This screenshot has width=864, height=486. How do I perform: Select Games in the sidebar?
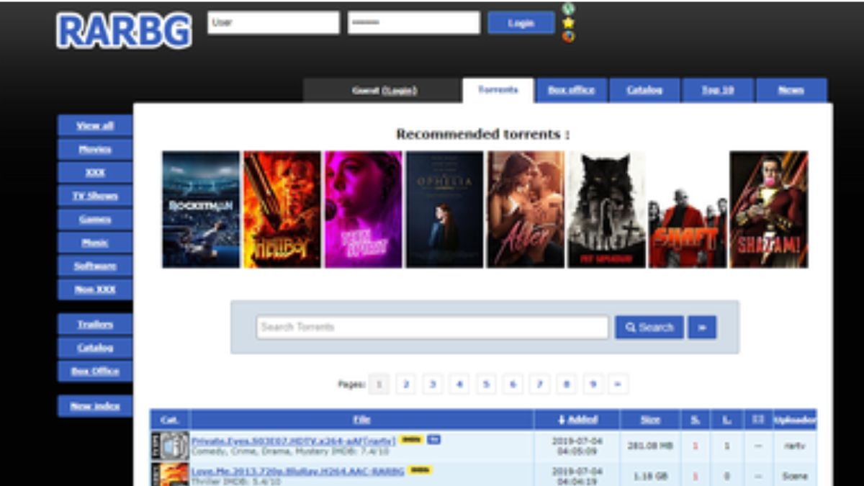click(x=95, y=219)
